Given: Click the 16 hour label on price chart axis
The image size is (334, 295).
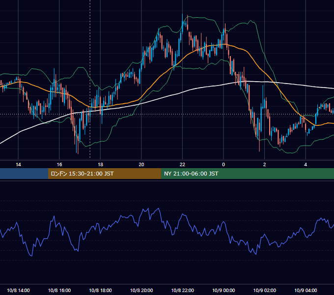Looking at the screenshot, I should click(x=59, y=165).
